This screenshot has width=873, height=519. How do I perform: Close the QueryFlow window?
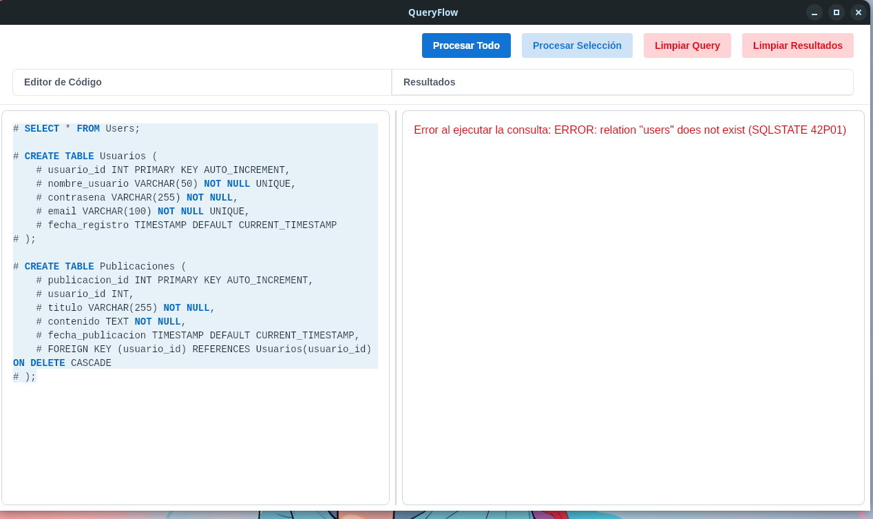tap(859, 12)
